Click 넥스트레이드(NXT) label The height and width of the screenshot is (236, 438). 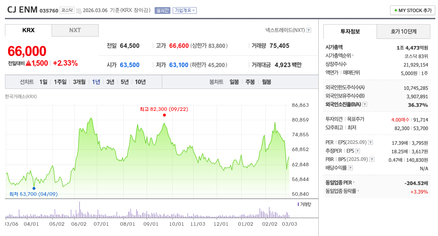(x=285, y=30)
